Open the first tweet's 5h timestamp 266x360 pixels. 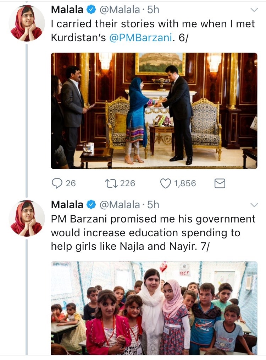(x=153, y=10)
